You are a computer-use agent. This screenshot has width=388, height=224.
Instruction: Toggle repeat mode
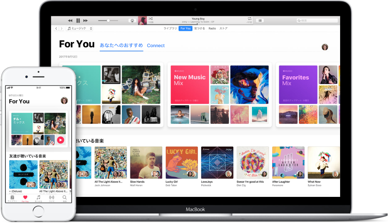tap(250, 19)
